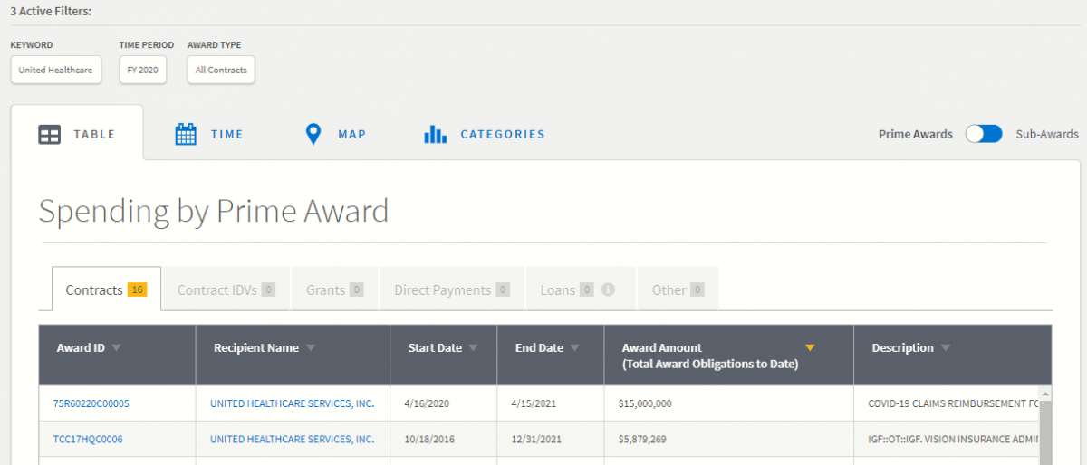
Task: Click the Time calendar icon
Action: coord(186,134)
